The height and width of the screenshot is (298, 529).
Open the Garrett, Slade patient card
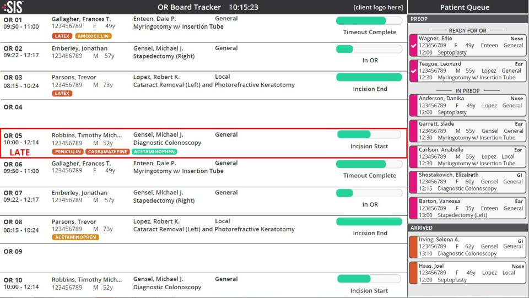(x=468, y=131)
